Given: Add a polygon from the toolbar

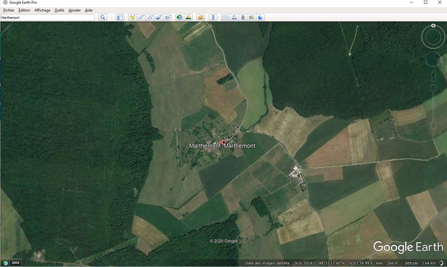Looking at the screenshot, I should coord(141,17).
